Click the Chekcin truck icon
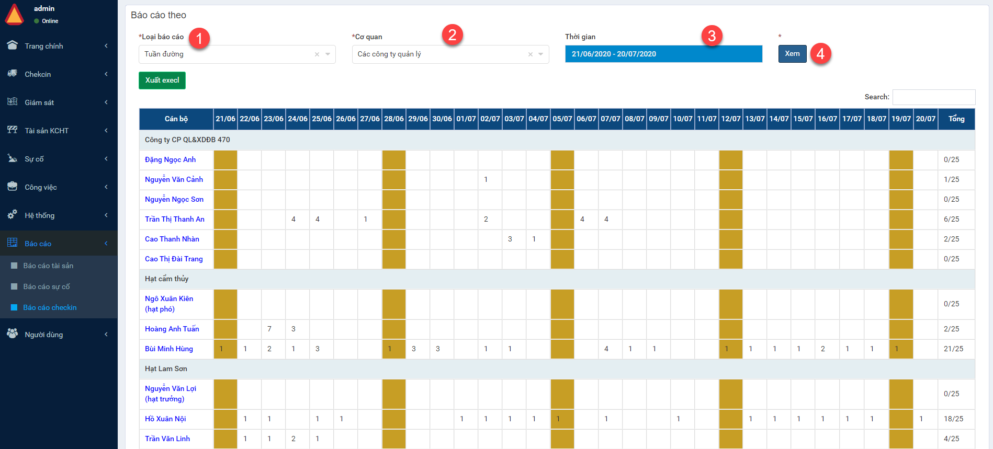 tap(13, 74)
